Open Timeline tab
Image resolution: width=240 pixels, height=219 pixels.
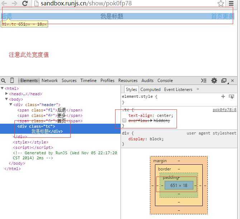tap(89, 81)
